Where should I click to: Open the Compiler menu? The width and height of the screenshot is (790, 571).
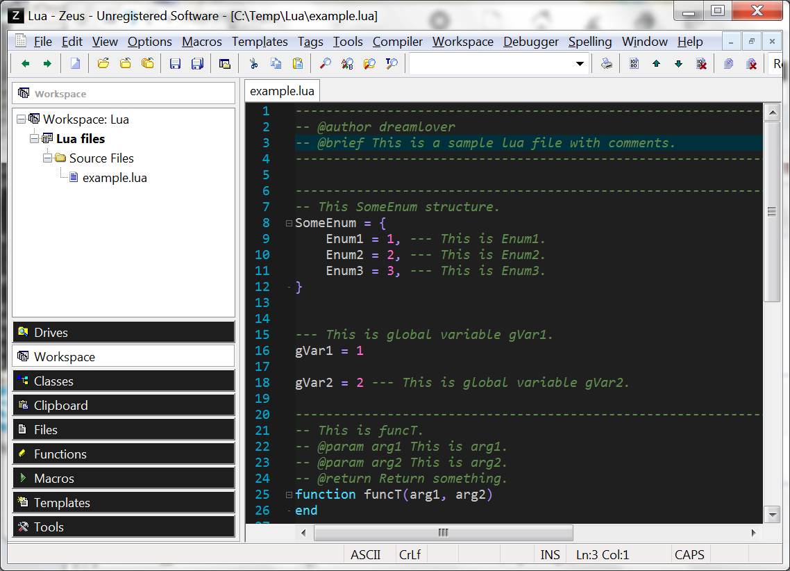(398, 41)
